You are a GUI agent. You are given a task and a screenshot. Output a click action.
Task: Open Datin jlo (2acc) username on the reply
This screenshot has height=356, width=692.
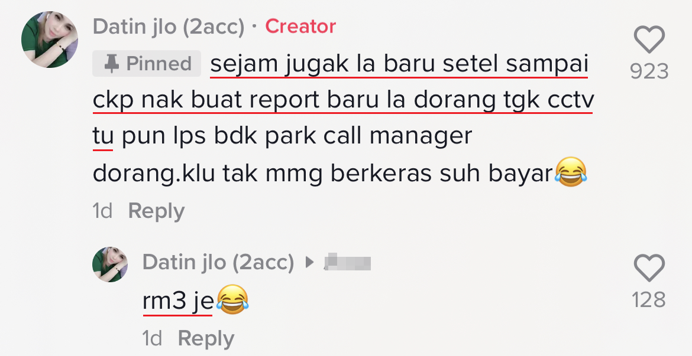[x=218, y=263]
